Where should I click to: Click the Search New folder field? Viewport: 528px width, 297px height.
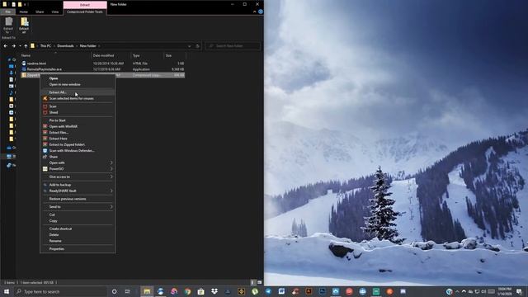click(x=233, y=46)
